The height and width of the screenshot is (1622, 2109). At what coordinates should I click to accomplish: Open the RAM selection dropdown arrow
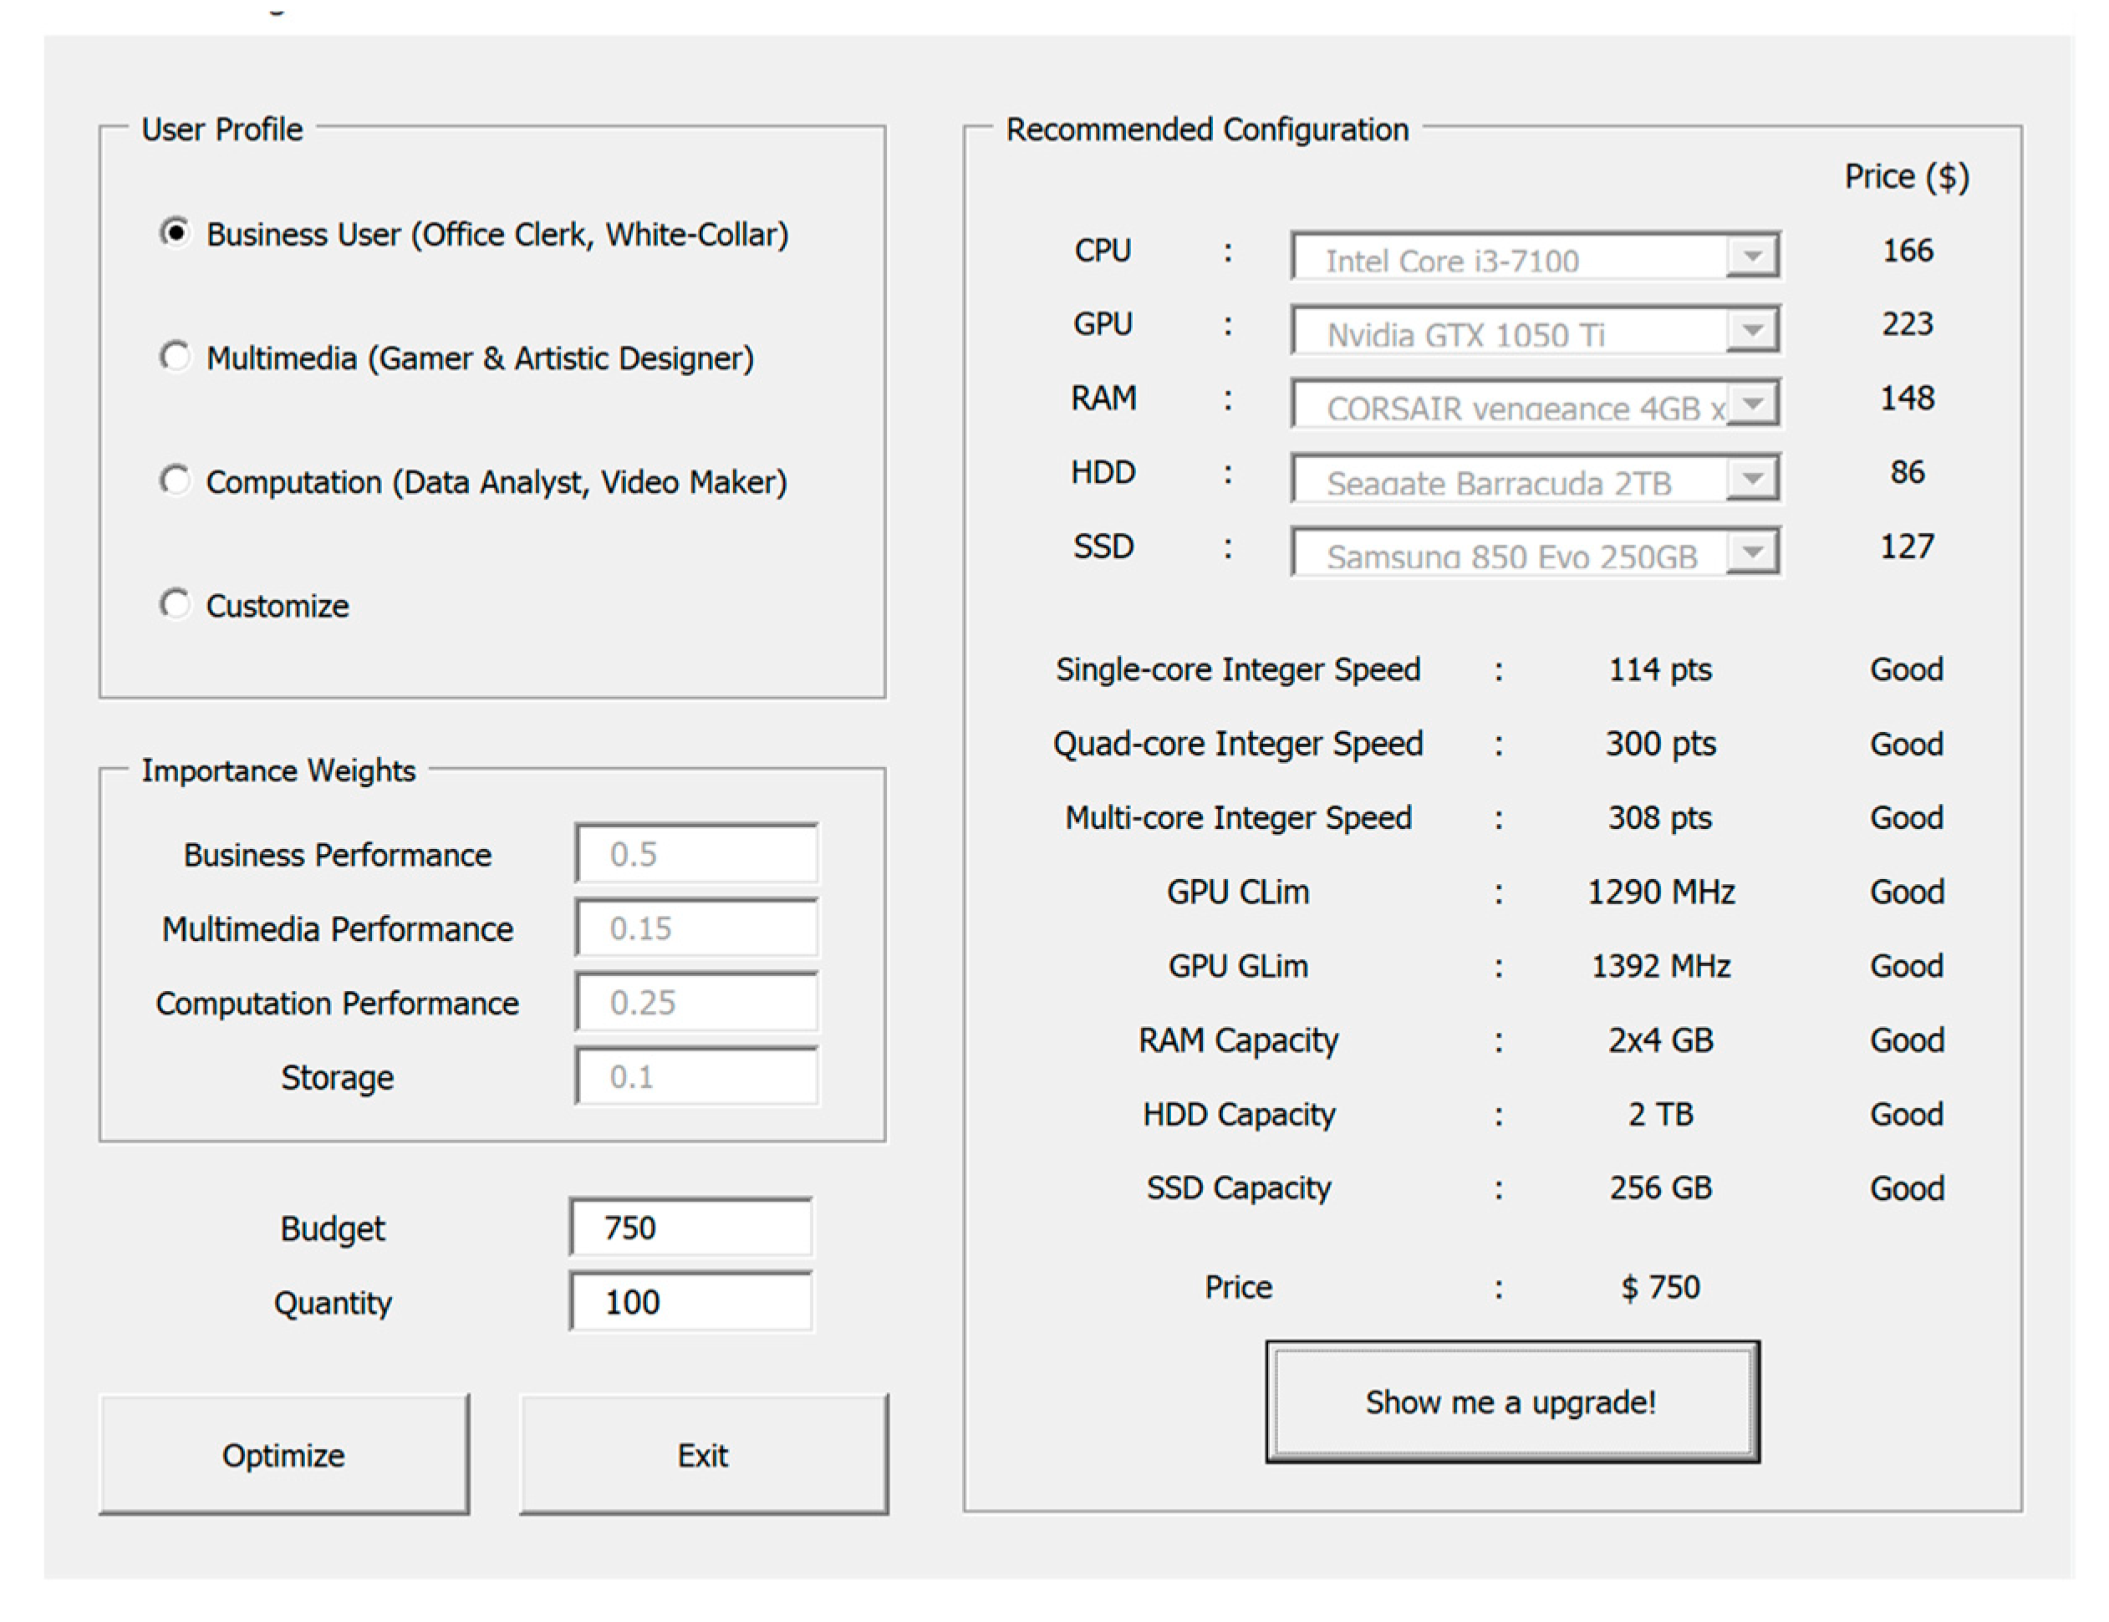click(x=1752, y=404)
